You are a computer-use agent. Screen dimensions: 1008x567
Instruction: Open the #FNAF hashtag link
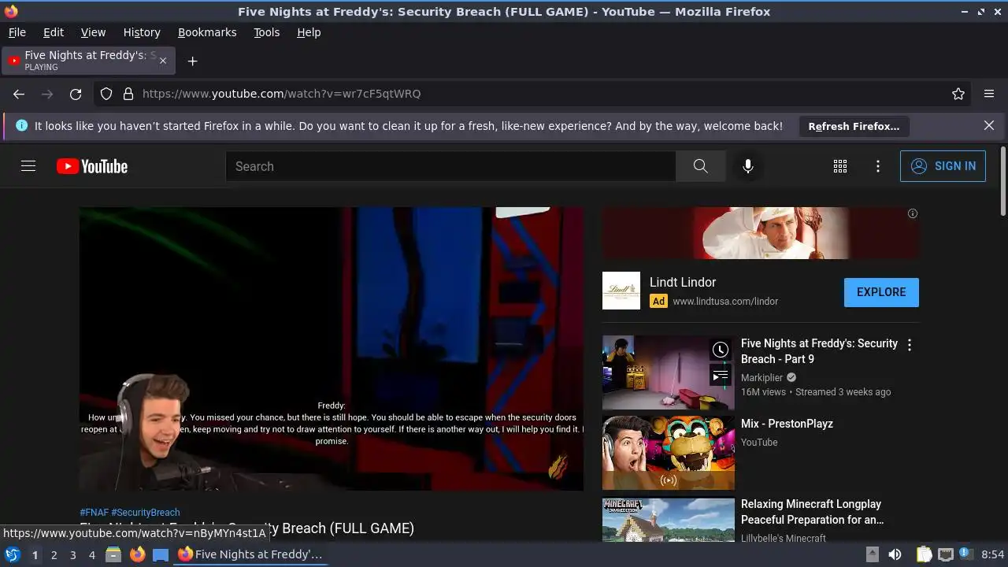tap(94, 513)
